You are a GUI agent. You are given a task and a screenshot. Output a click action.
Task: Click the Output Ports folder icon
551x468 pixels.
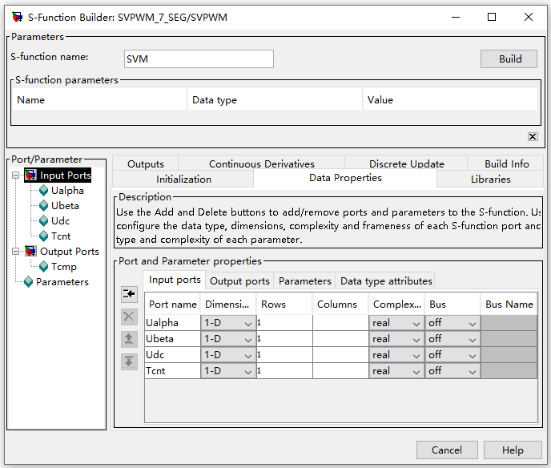(31, 252)
